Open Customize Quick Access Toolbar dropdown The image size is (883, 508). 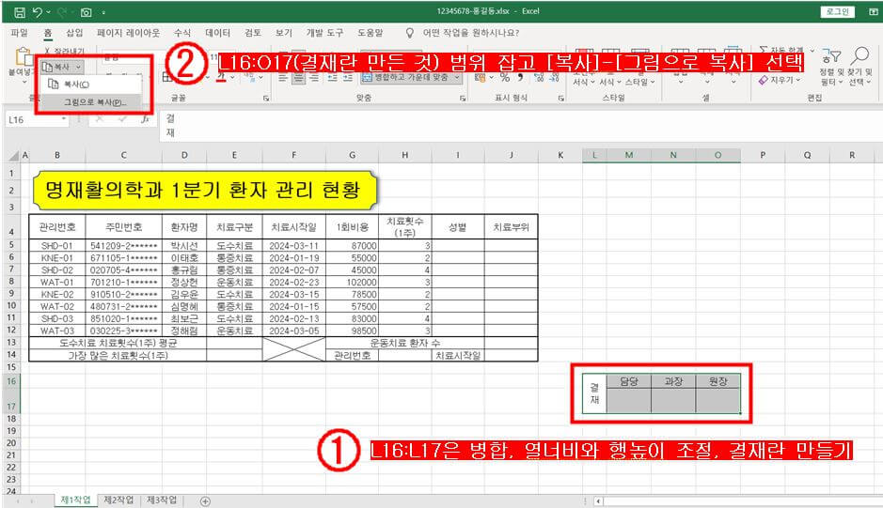(x=104, y=12)
